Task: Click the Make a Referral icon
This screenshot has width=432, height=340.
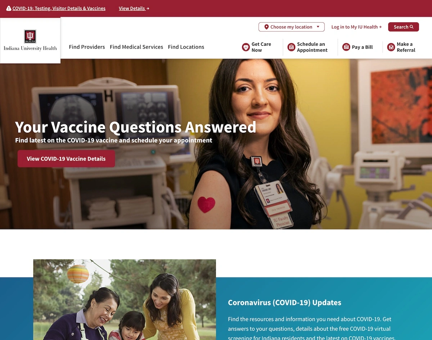Action: point(391,47)
